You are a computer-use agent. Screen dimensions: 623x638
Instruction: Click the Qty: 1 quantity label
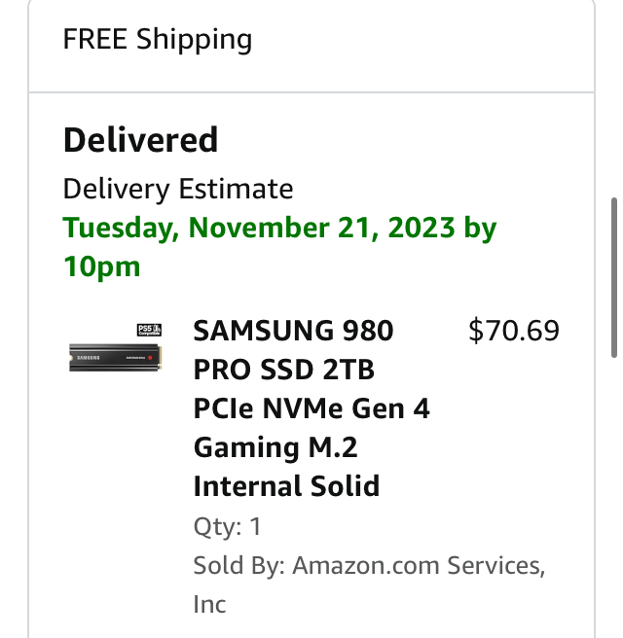click(228, 527)
